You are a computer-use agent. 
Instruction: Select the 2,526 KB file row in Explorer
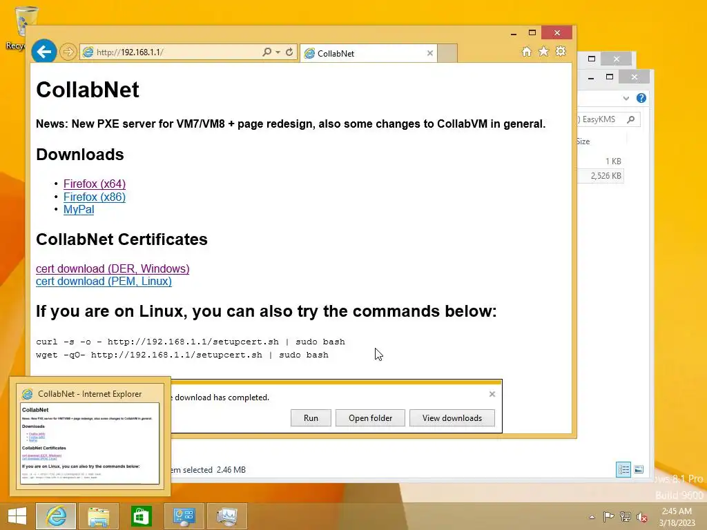[x=601, y=176]
